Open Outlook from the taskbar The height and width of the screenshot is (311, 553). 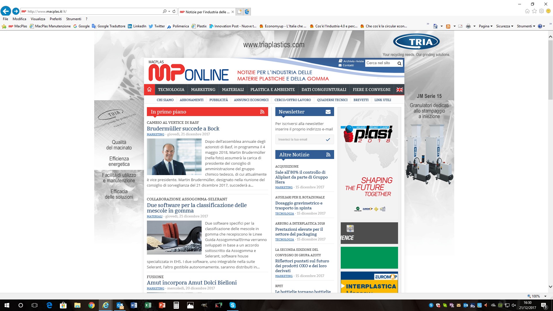(120, 305)
